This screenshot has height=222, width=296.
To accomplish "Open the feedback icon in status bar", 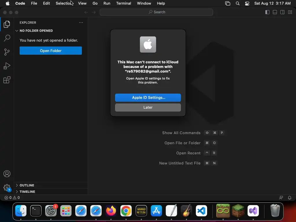I will [281, 198].
